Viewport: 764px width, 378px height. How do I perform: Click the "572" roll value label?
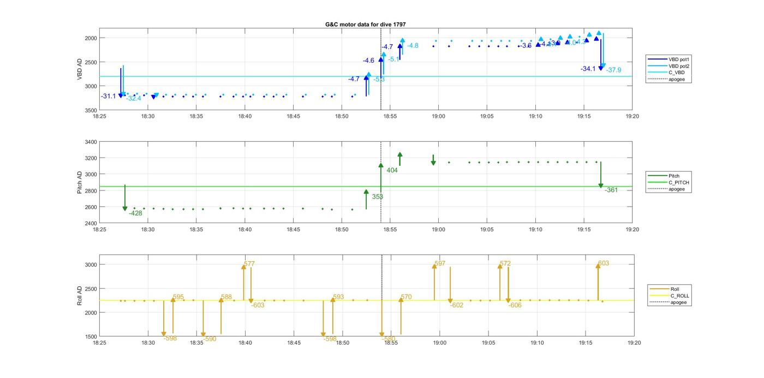pos(505,263)
